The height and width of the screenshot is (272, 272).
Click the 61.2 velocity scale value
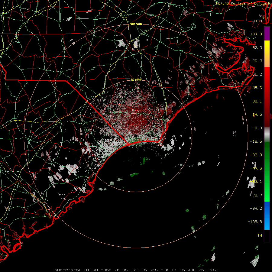257,74
